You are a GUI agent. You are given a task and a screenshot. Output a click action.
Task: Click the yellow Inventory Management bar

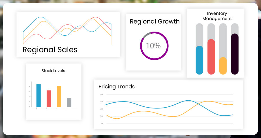(223, 66)
